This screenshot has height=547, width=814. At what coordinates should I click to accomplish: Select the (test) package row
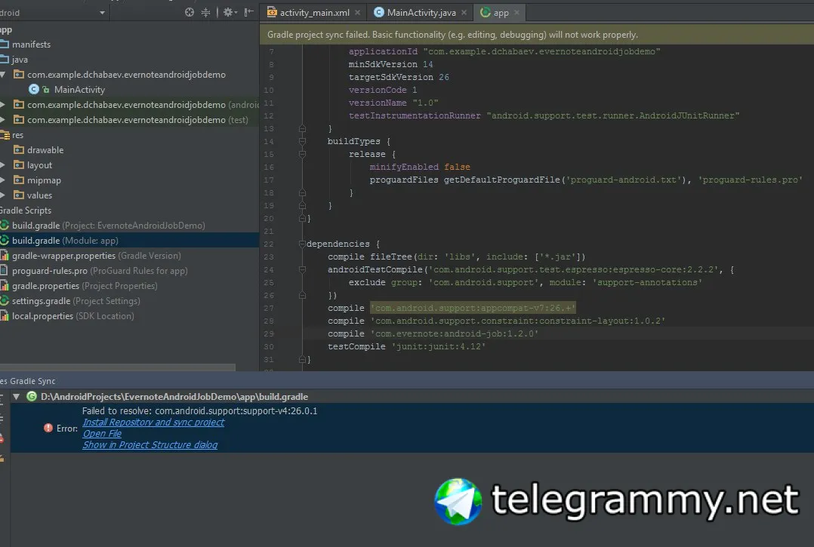click(129, 119)
